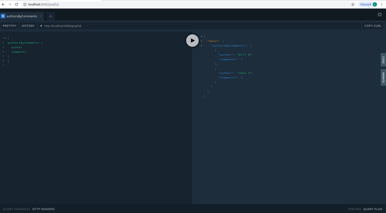The width and height of the screenshot is (386, 213).
Task: Collapse the "authorsByComments" array in response
Action: click(201, 46)
